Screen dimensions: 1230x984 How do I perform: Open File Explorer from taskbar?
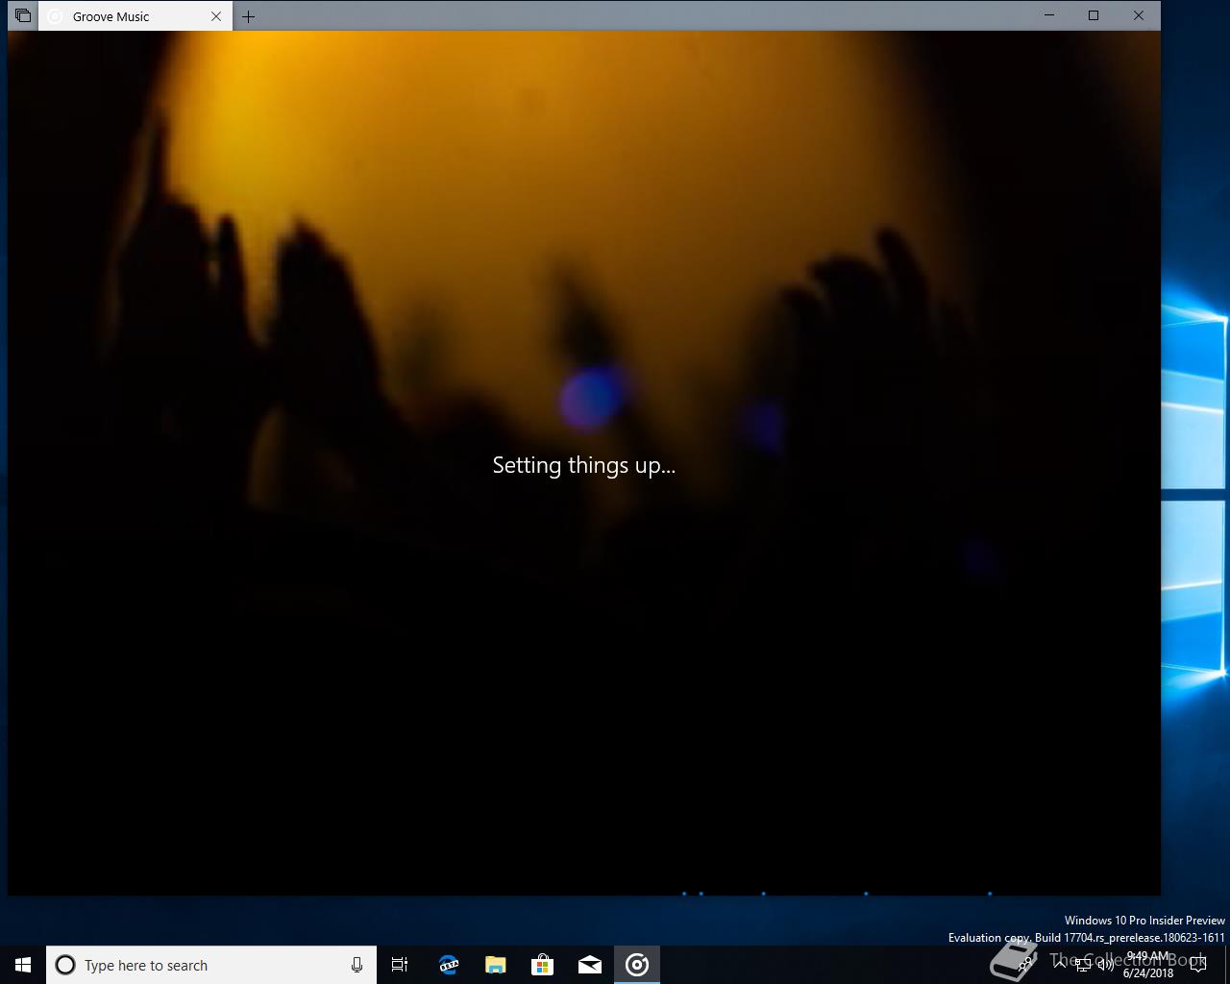tap(495, 965)
